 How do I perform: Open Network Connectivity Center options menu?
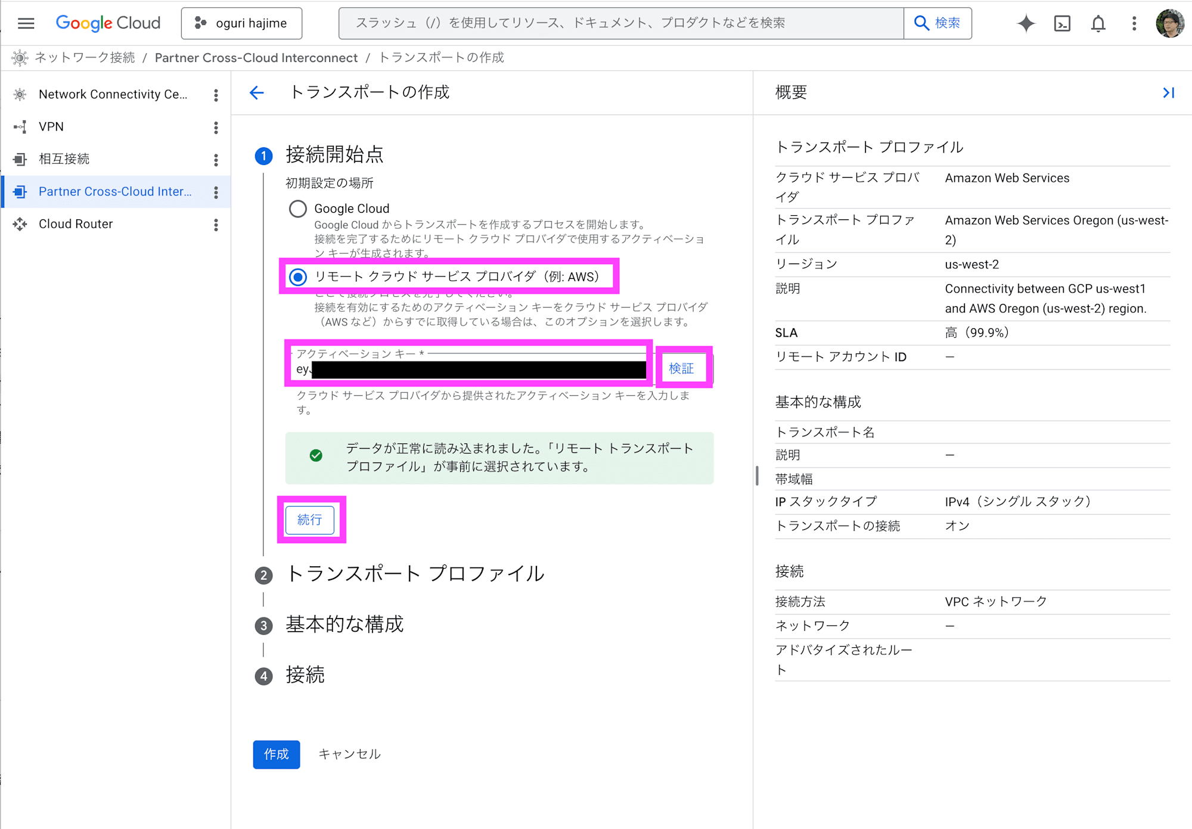(x=216, y=94)
